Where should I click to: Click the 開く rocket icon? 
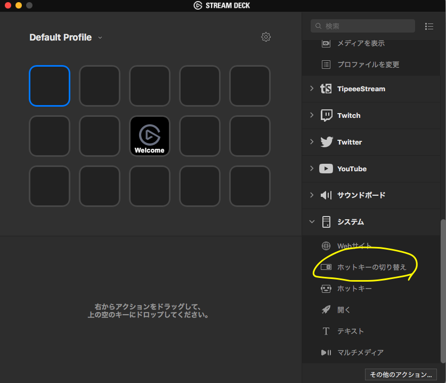tap(326, 309)
